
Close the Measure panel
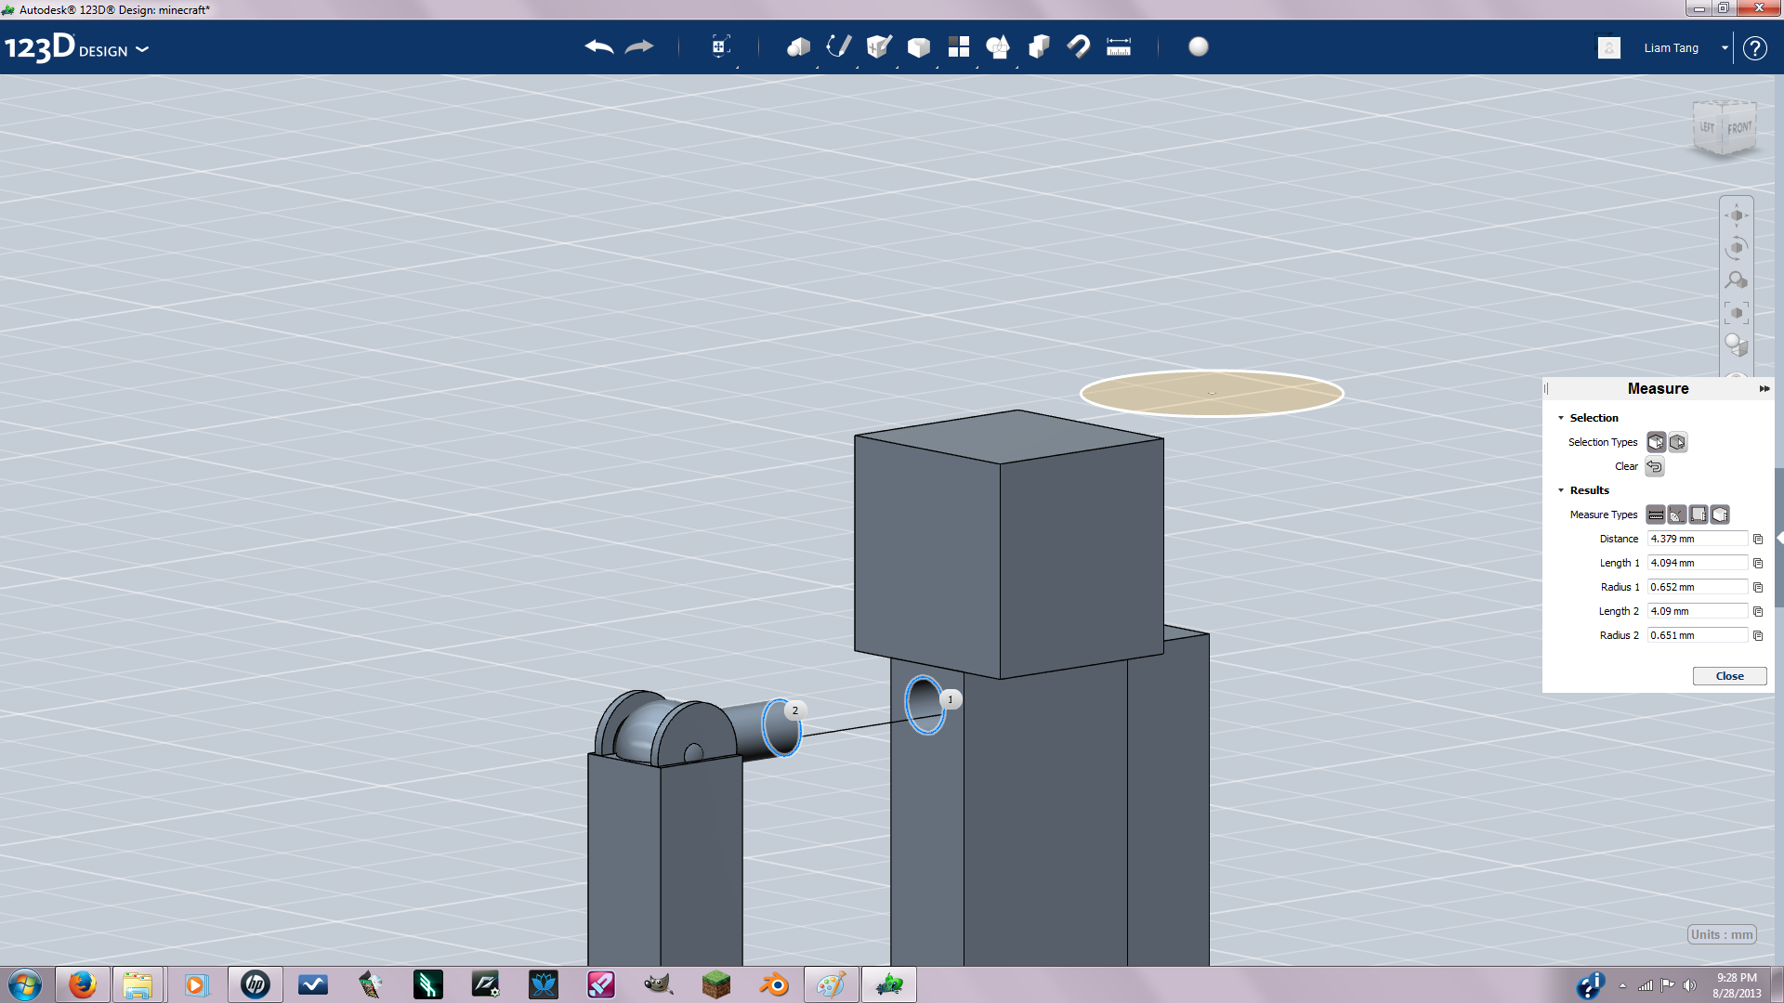pos(1729,676)
